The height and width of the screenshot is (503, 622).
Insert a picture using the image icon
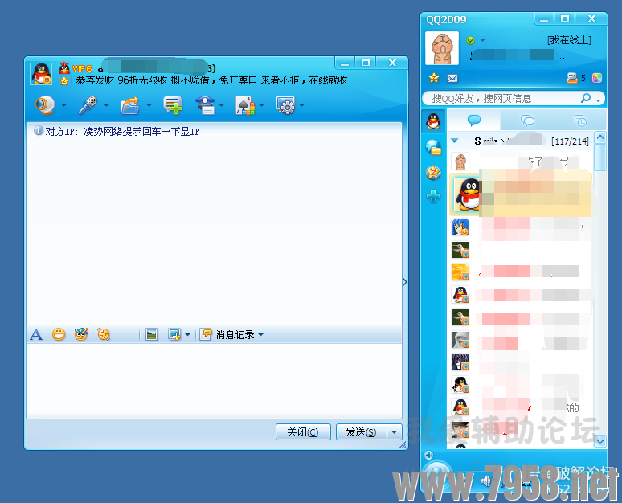point(151,335)
